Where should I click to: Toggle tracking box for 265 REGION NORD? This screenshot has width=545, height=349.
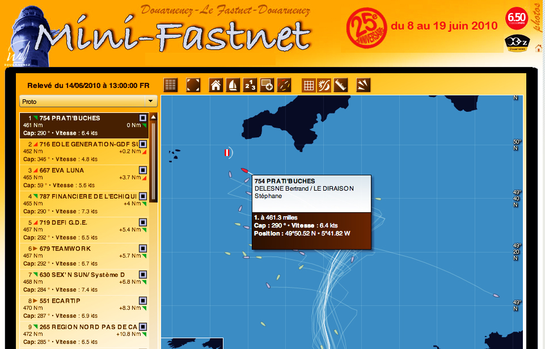point(143,327)
